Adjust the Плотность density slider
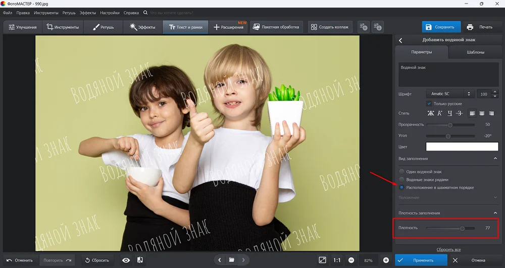Image resolution: width=505 pixels, height=268 pixels. click(x=450, y=228)
